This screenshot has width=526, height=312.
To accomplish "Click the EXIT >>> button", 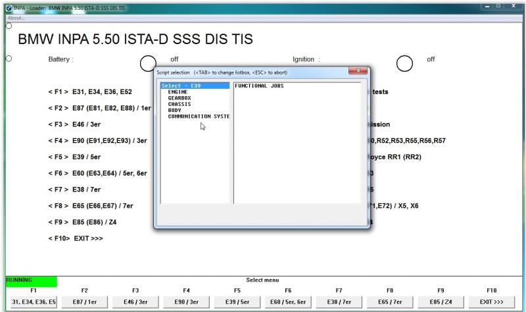I will click(x=490, y=302).
